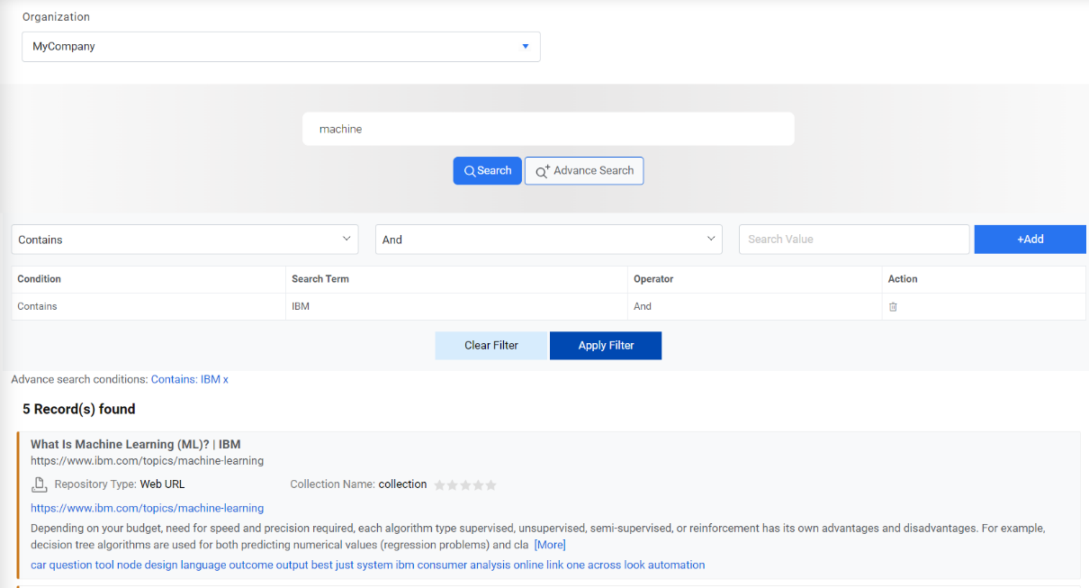The width and height of the screenshot is (1089, 588).
Task: Open the blue ibm.com machine-learning link
Action: 147,509
